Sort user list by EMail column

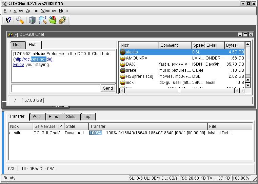pos(215,45)
